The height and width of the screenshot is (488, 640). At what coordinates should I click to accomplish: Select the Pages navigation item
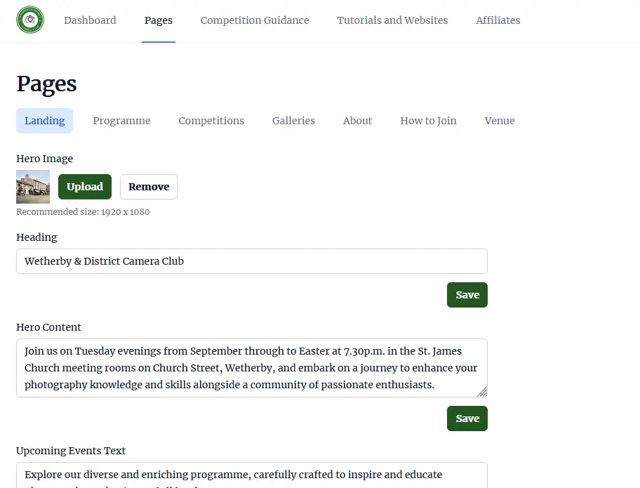coord(159,20)
